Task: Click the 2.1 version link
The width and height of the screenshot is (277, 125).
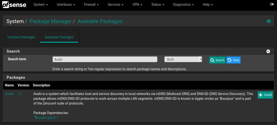Action: [20, 94]
